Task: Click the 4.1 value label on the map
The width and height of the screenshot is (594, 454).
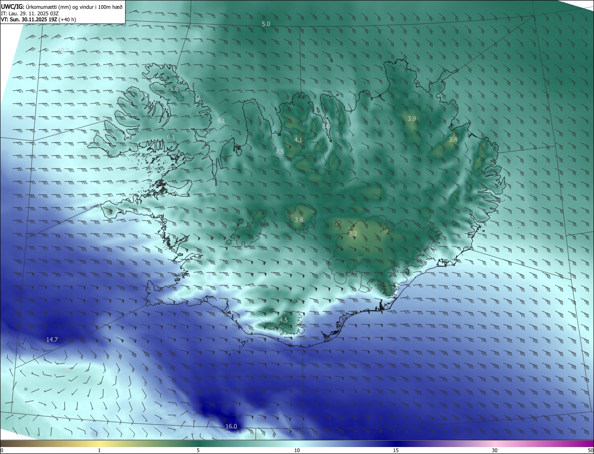Action: coord(298,140)
